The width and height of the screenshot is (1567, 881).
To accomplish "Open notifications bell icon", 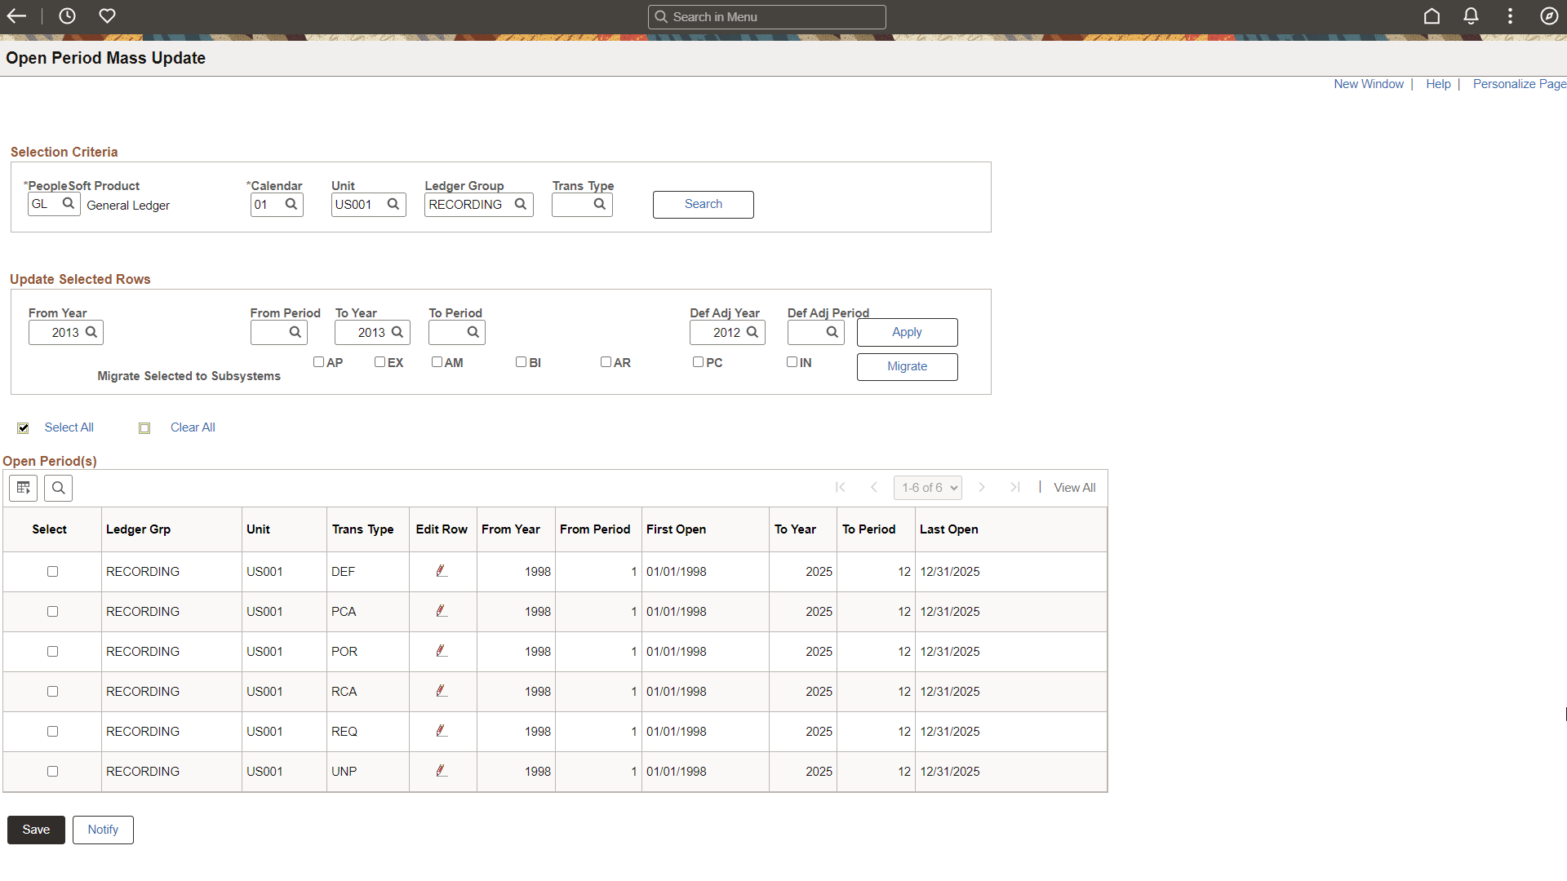I will [x=1471, y=16].
